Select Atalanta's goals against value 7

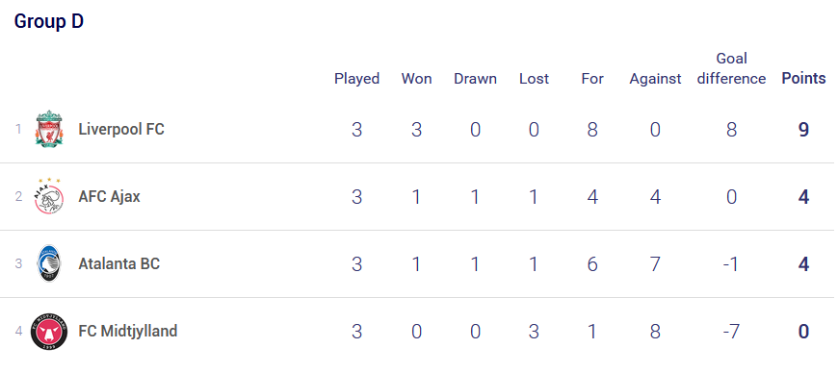pos(655,264)
